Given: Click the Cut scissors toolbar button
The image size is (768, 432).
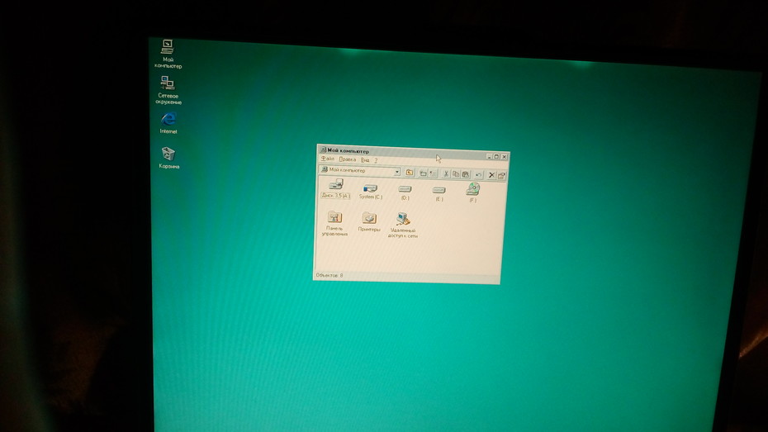Looking at the screenshot, I should tap(446, 174).
